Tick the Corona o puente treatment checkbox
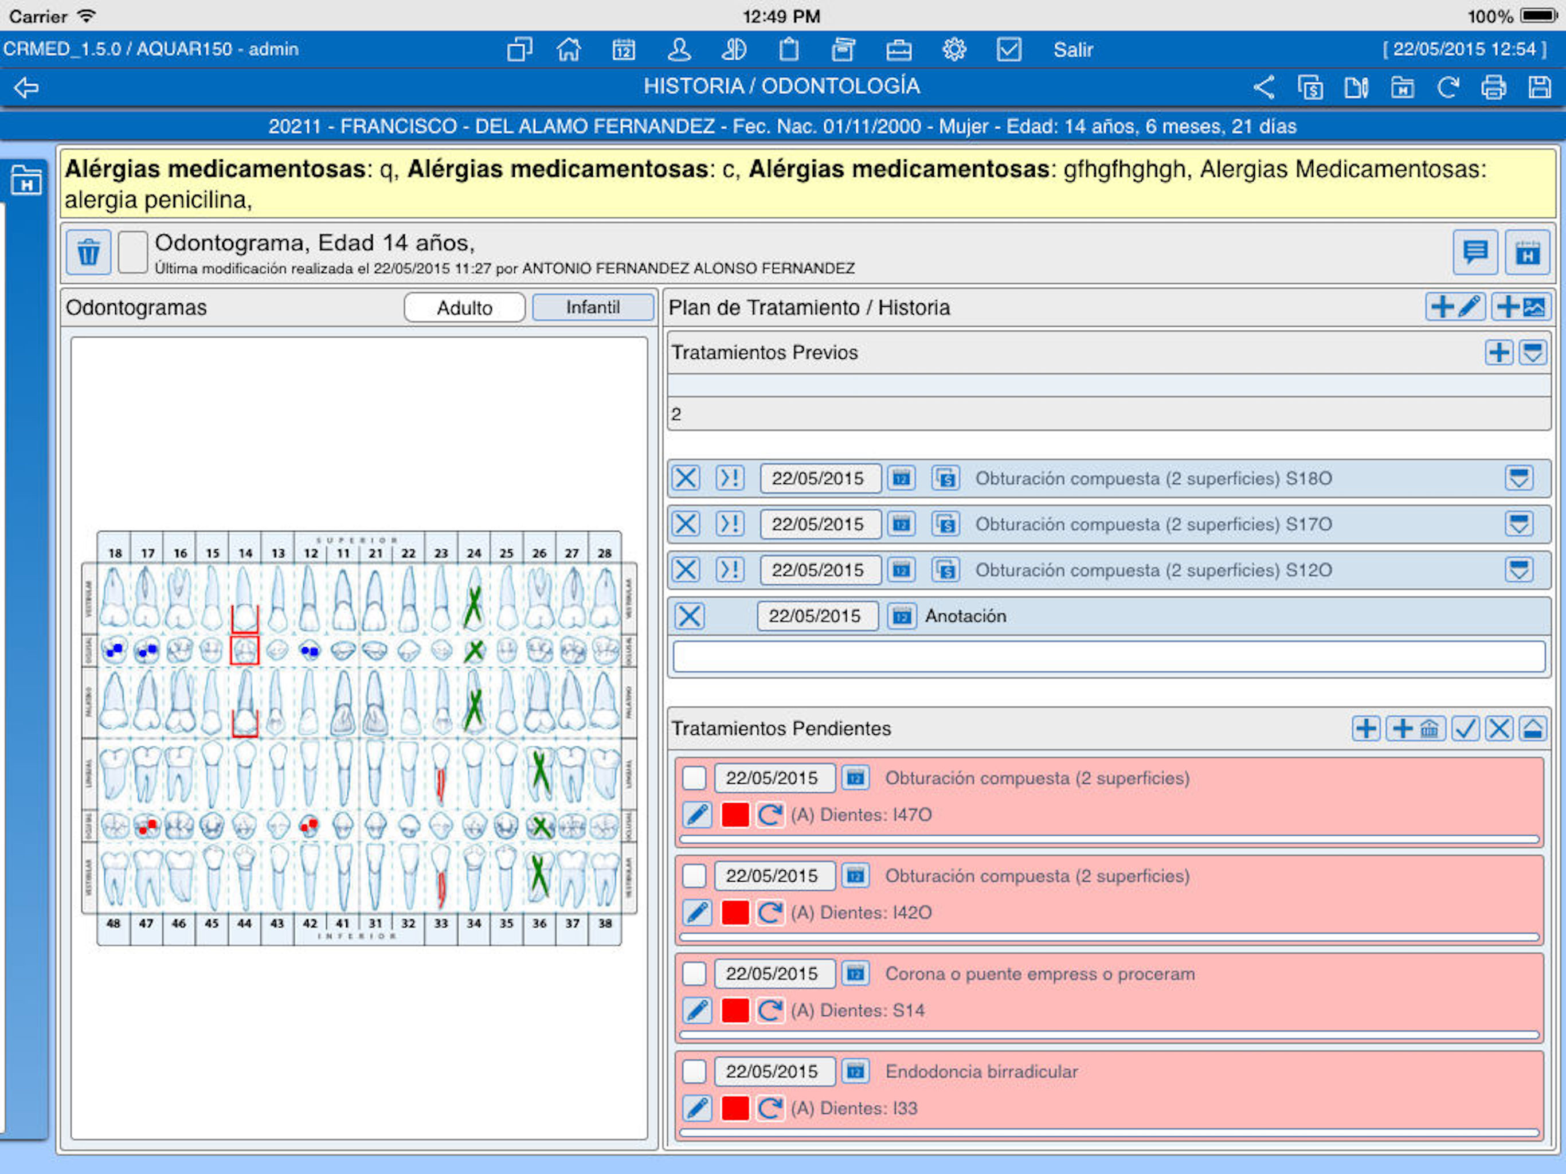 (694, 973)
